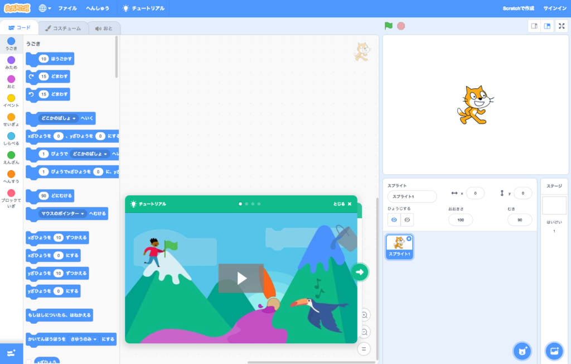Image resolution: width=571 pixels, height=364 pixels.
Task: Edit the むき direction field
Action: [520, 220]
